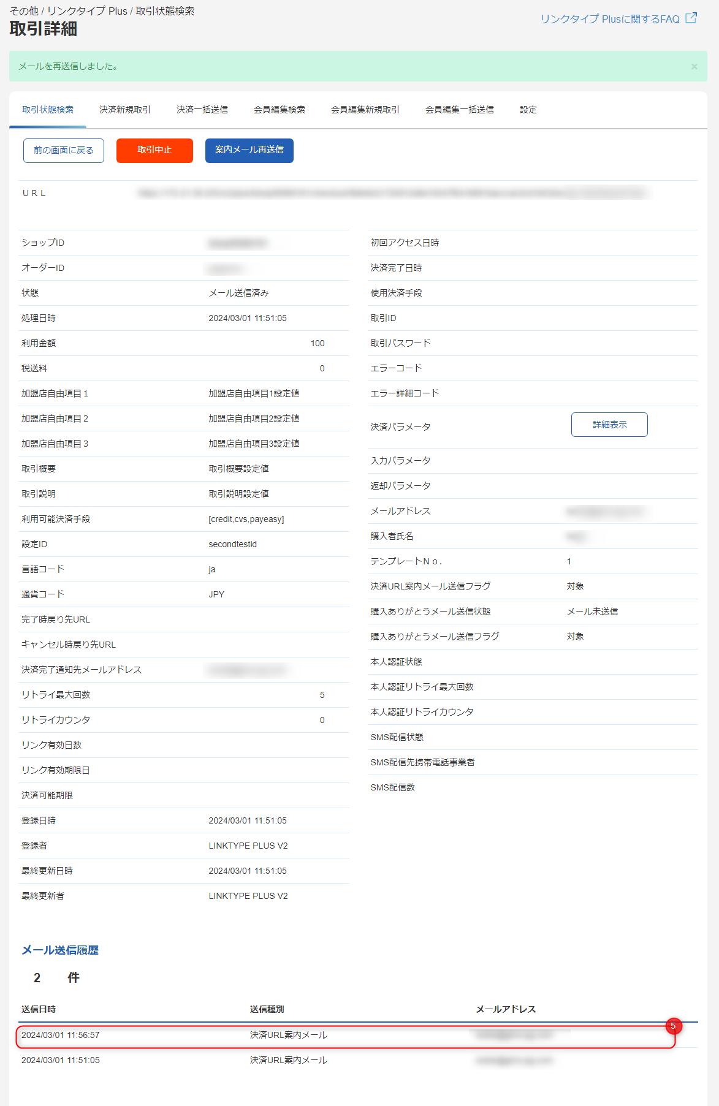719x1106 pixels.
Task: Click the 取引説明設定値 value
Action: (x=239, y=494)
